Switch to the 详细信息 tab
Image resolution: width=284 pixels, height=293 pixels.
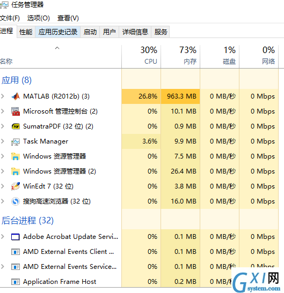[135, 32]
